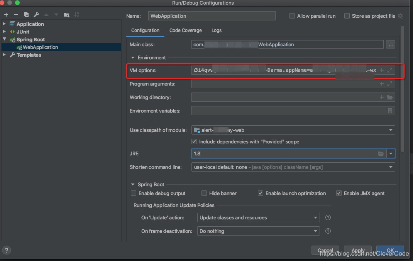The height and width of the screenshot is (261, 413).
Task: Click the Cancel button
Action: [x=325, y=250]
